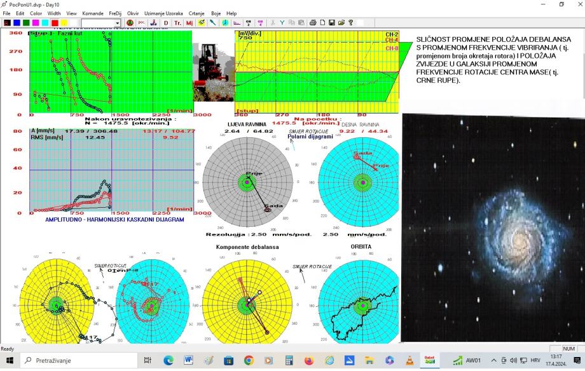Open the Komande menu
The width and height of the screenshot is (585, 371).
(93, 13)
